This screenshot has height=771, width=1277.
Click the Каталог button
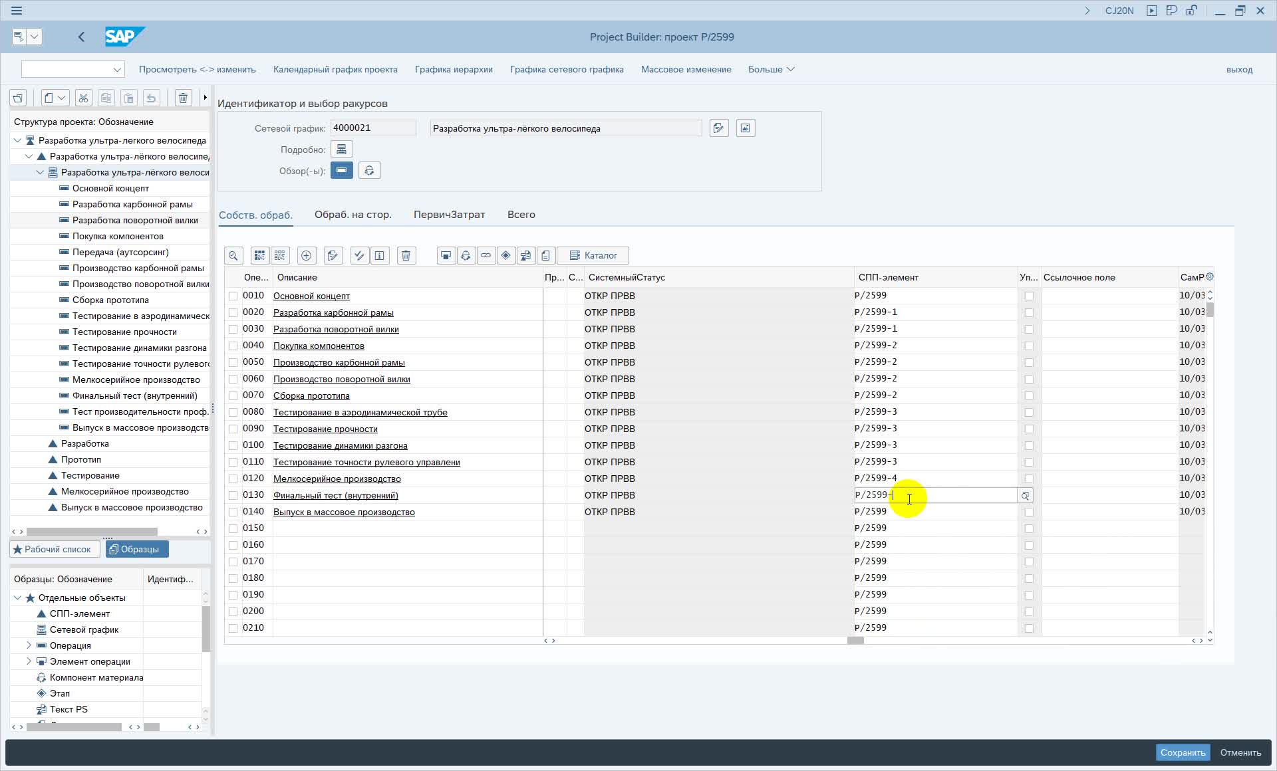pos(593,256)
